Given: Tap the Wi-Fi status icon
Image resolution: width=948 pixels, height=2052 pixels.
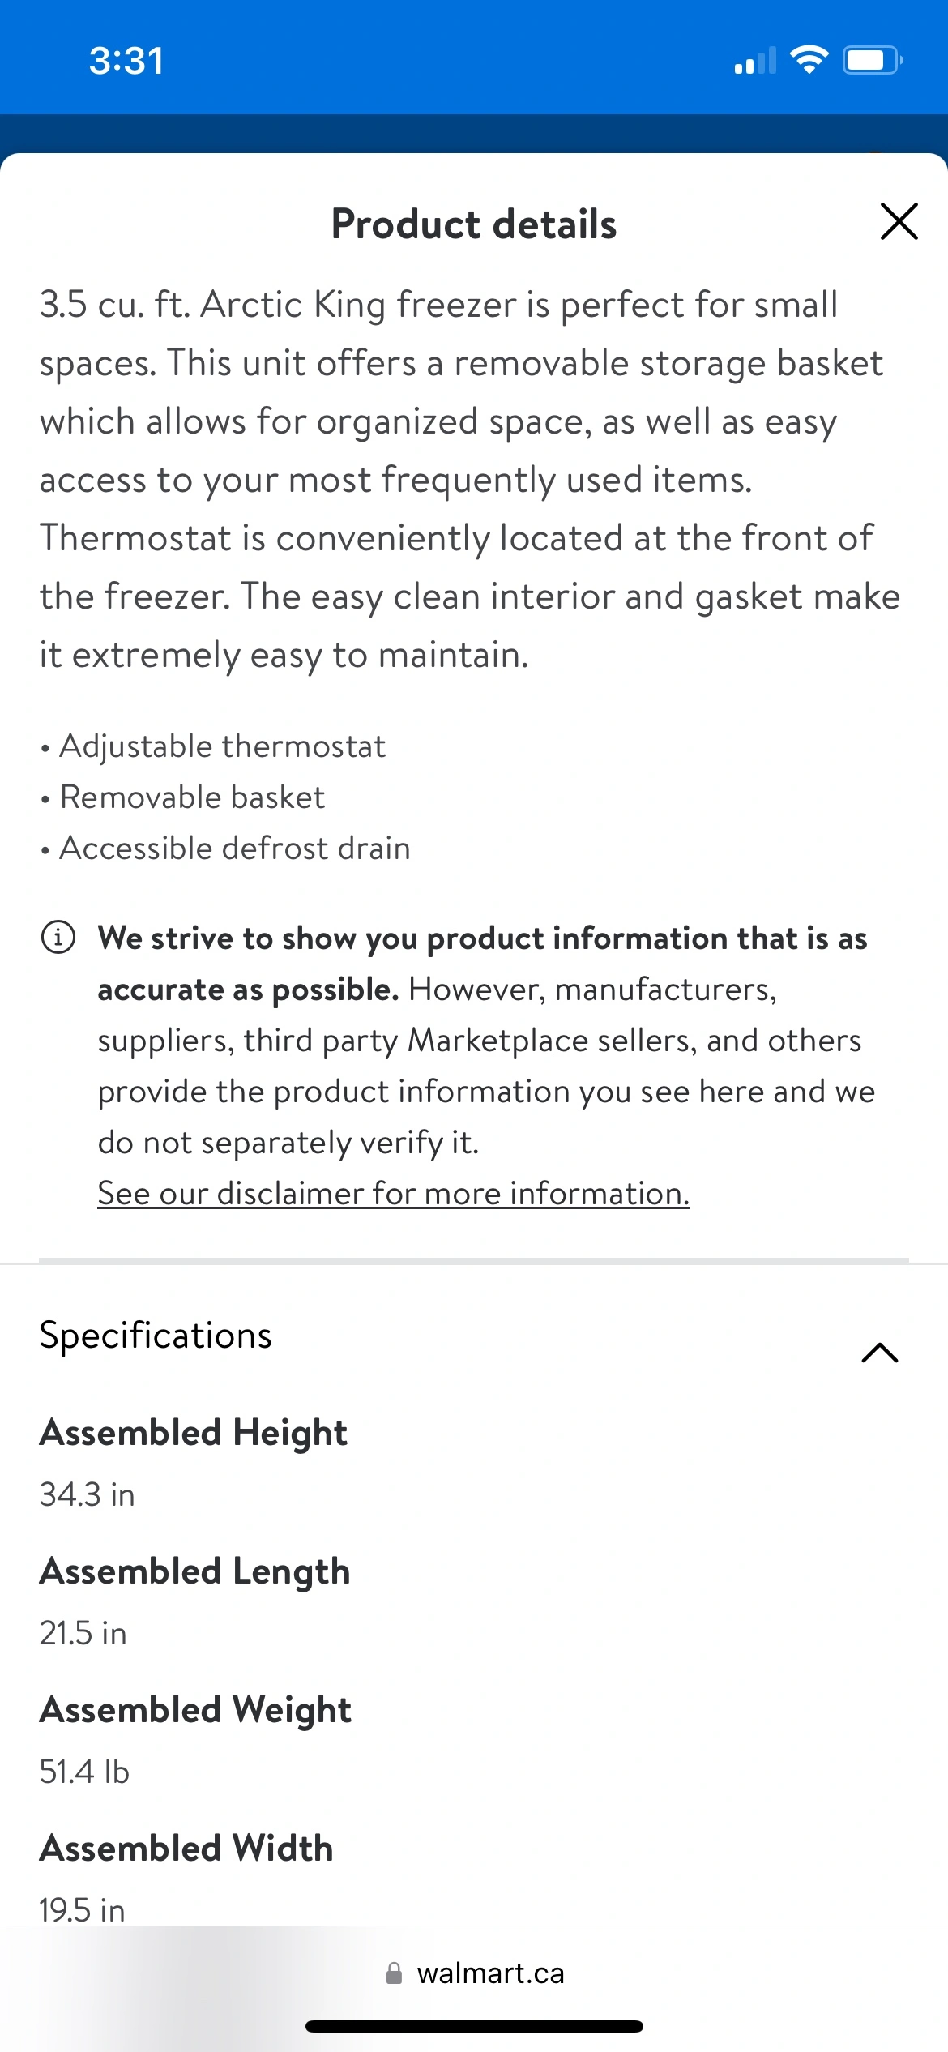Looking at the screenshot, I should [x=809, y=60].
